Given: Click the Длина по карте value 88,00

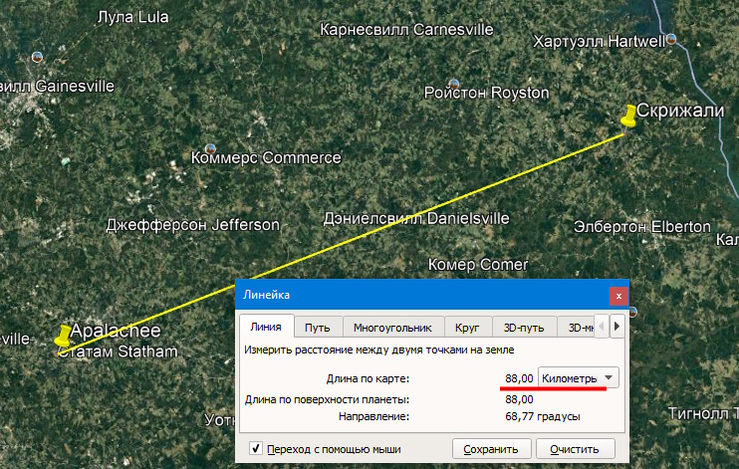Looking at the screenshot, I should (x=519, y=378).
